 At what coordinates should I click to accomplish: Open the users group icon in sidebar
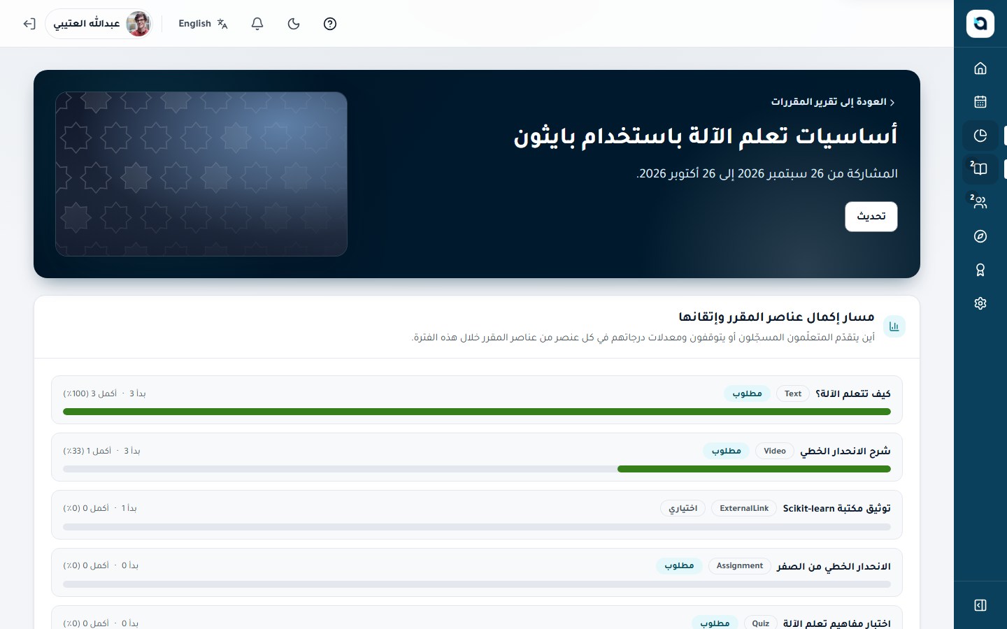(980, 203)
